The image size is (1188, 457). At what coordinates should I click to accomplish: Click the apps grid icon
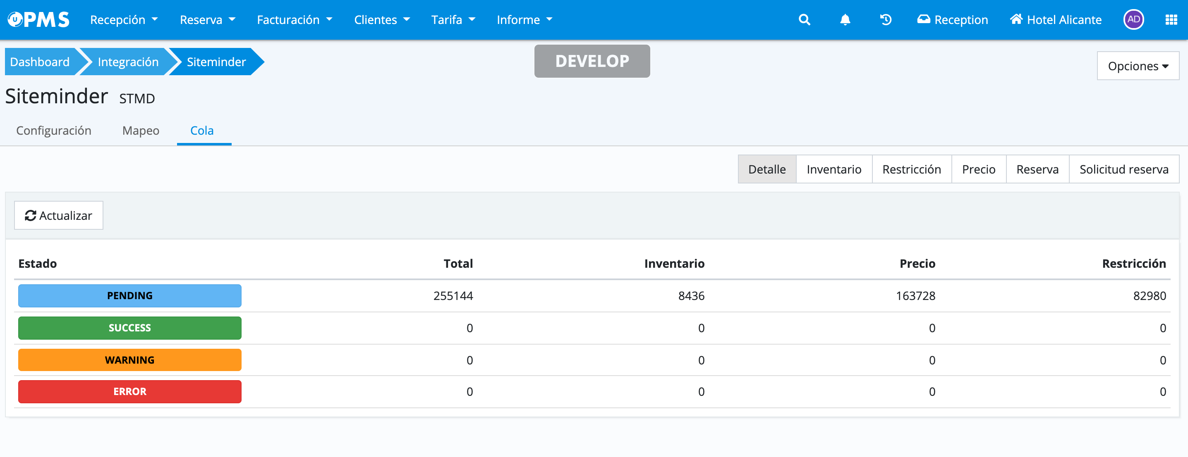(1171, 20)
